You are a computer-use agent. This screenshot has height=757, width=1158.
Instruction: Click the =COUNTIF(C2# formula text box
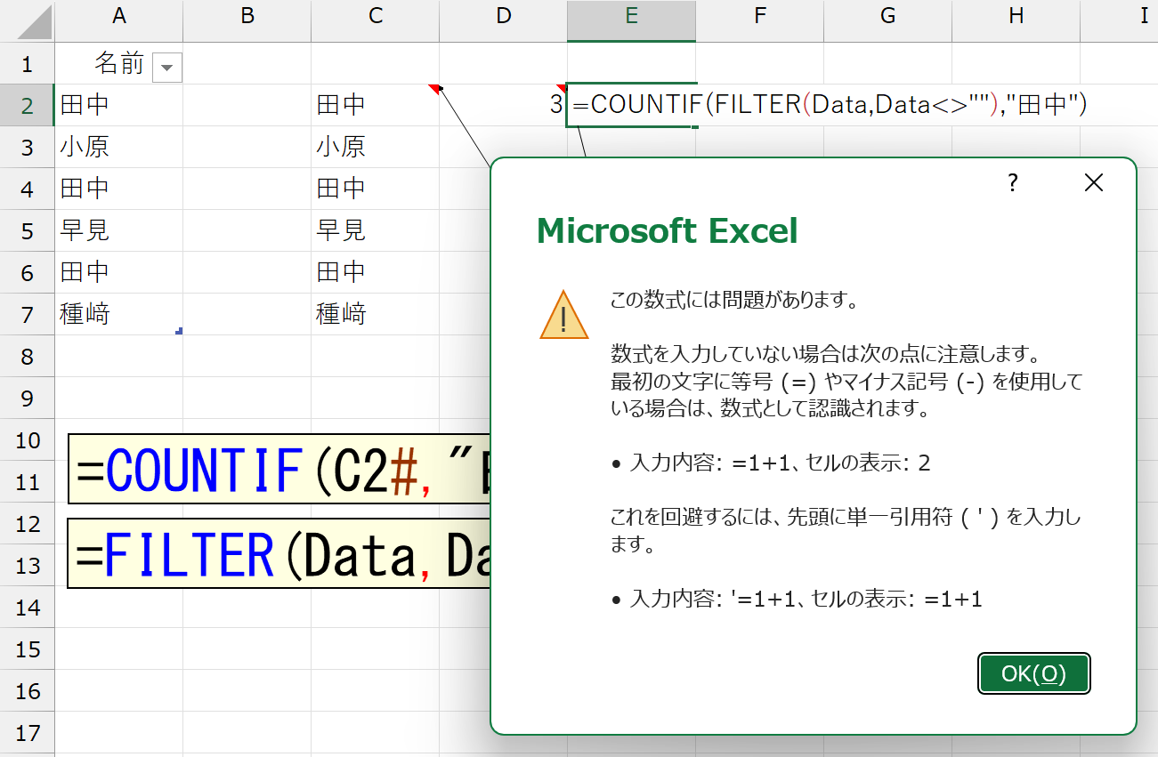pos(280,469)
